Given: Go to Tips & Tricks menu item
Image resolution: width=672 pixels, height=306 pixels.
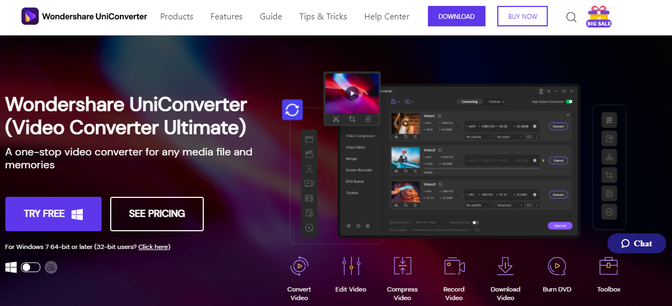Looking at the screenshot, I should click(x=323, y=17).
